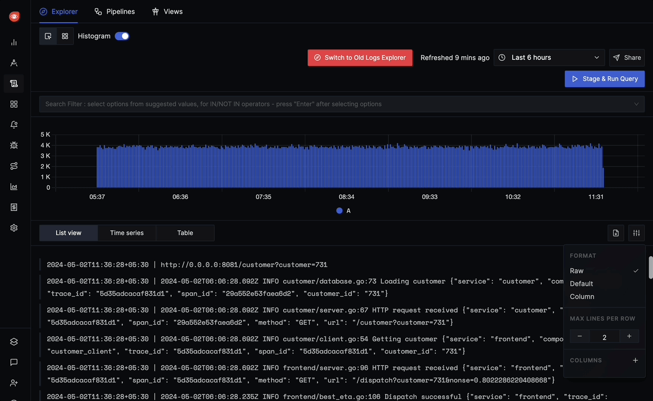Click the Share button
Viewport: 653px width, 401px height.
(x=627, y=58)
